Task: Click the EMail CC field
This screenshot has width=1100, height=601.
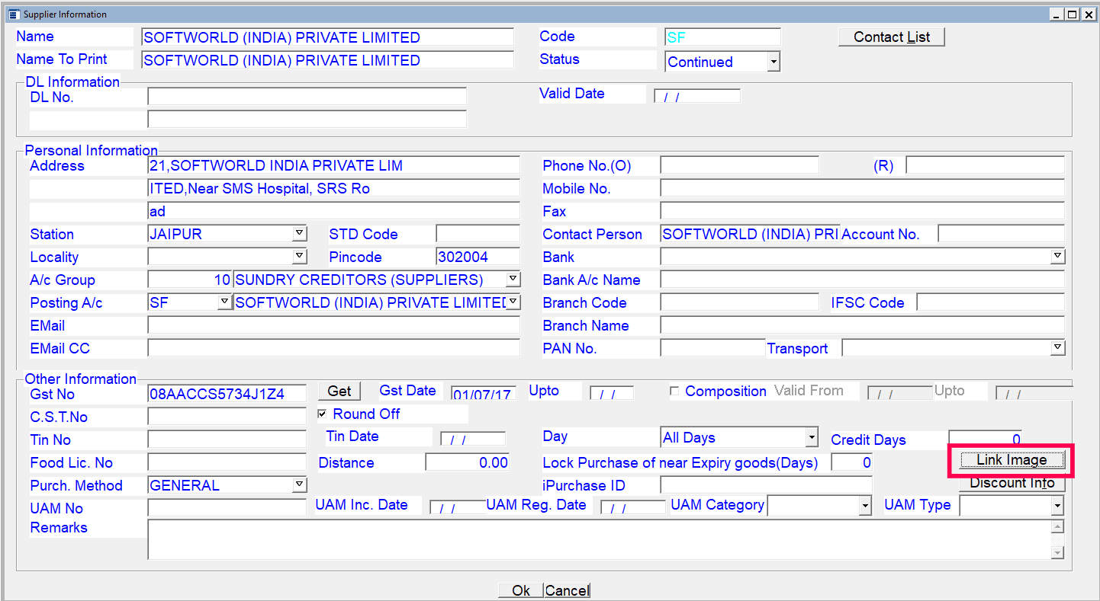Action: coord(333,348)
